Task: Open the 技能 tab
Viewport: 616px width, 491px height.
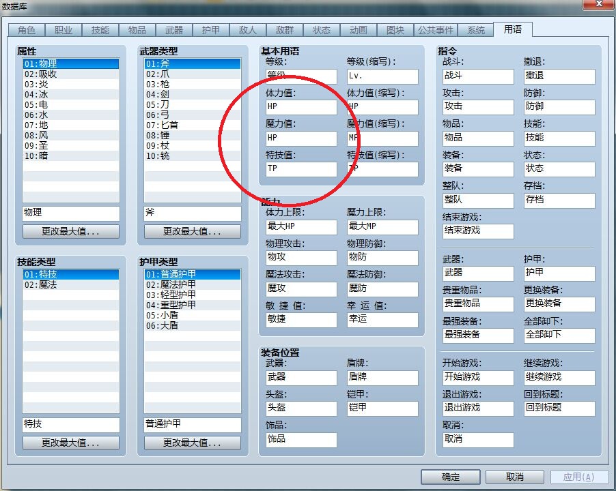Action: tap(100, 30)
